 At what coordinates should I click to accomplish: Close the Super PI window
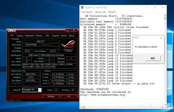click(163, 7)
